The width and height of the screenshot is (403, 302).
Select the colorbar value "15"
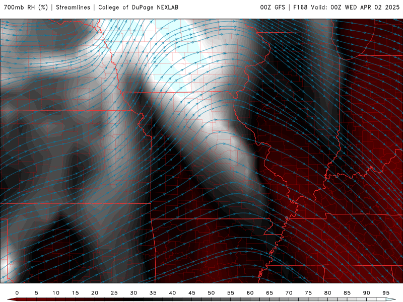[x=75, y=293]
